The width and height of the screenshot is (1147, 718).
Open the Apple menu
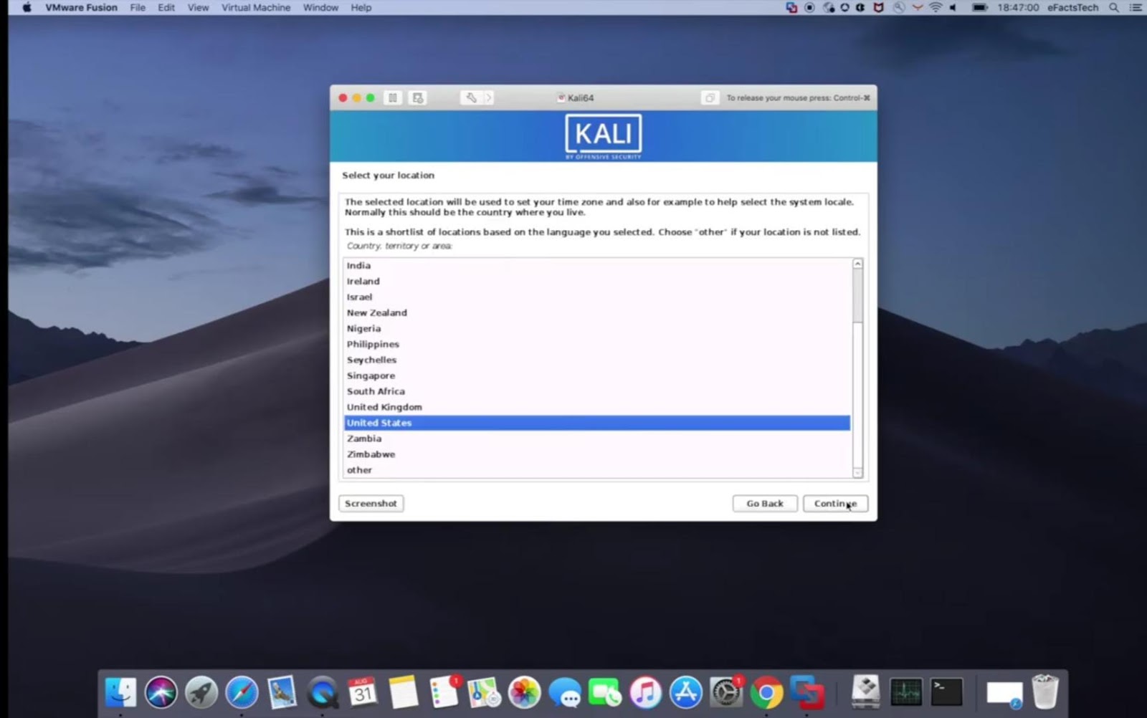click(27, 7)
